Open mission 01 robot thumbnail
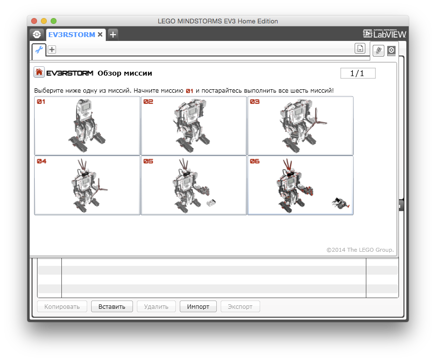 click(x=87, y=126)
